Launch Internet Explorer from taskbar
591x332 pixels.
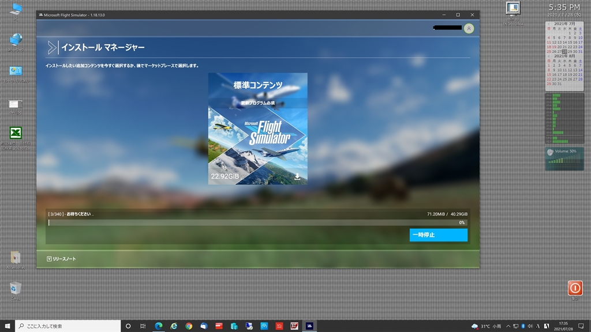pyautogui.click(x=174, y=326)
